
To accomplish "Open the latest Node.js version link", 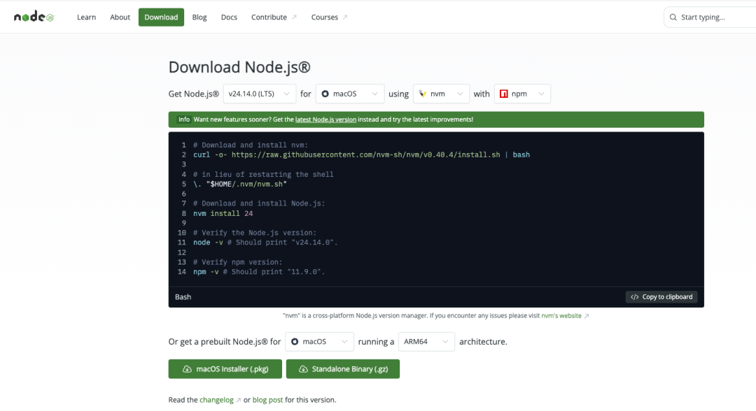I will [325, 119].
